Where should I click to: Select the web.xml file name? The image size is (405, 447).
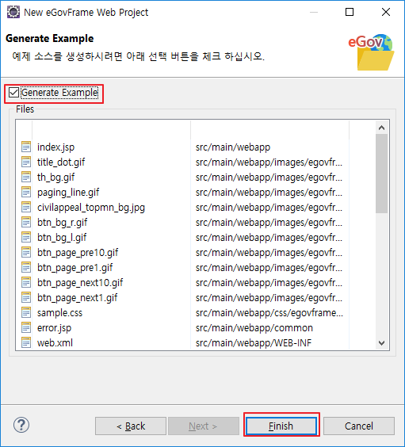pyautogui.click(x=55, y=343)
